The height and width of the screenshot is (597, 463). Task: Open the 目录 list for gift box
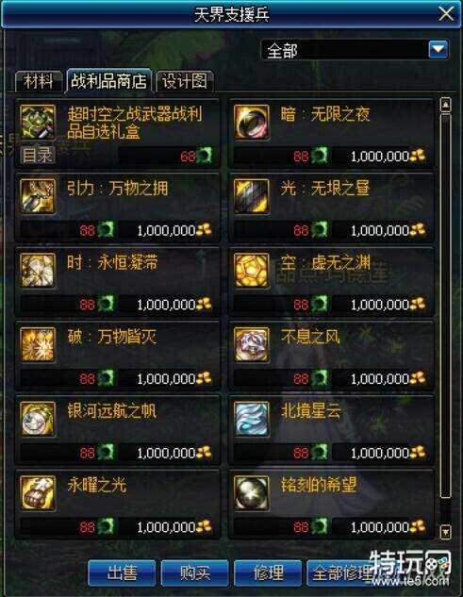click(x=38, y=155)
